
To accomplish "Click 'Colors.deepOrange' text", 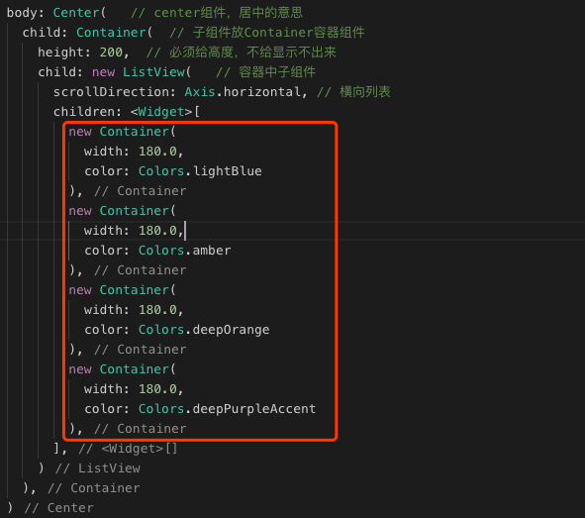I will point(204,330).
